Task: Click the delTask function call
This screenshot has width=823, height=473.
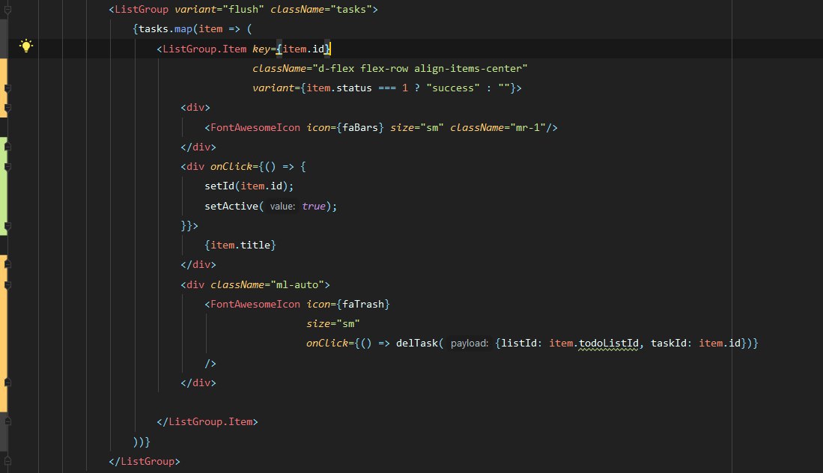Action: click(x=417, y=344)
